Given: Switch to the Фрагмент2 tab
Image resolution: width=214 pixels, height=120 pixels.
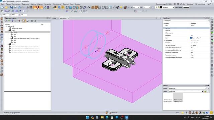Looking at the screenshot, I should coord(63,18).
